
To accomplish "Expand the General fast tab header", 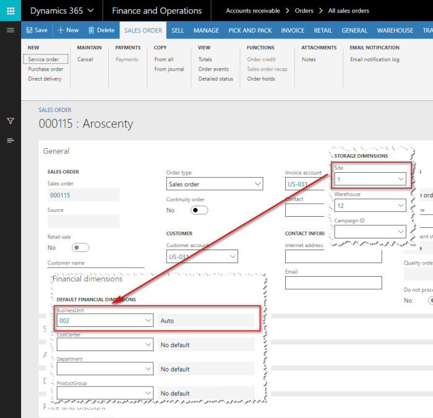I will coord(56,151).
